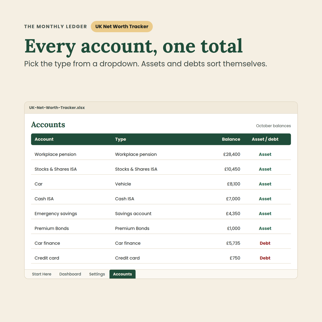Select the Premium Bonds account name cell

click(x=52, y=228)
